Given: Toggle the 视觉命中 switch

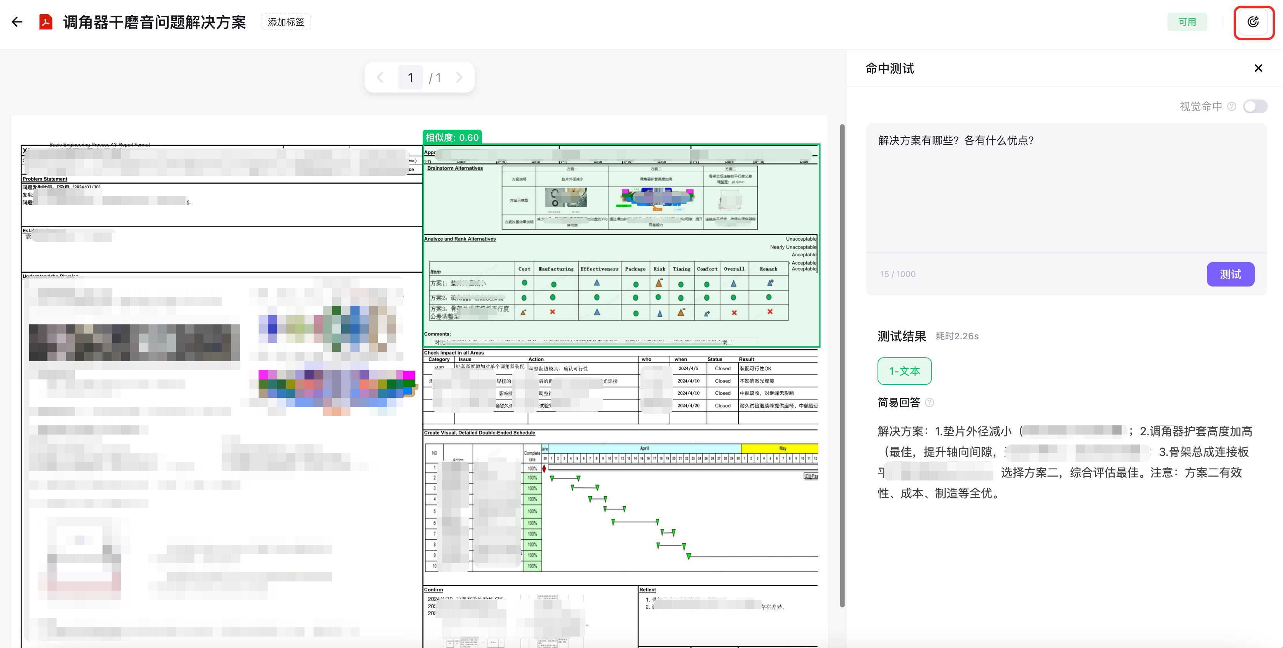Looking at the screenshot, I should tap(1255, 106).
